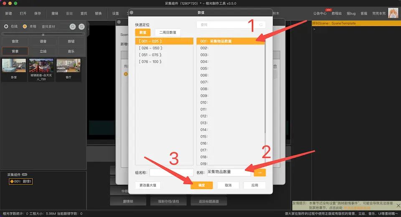The image size is (401, 217).
Task: Open the 公告中心 menu item
Action: coord(320,13)
